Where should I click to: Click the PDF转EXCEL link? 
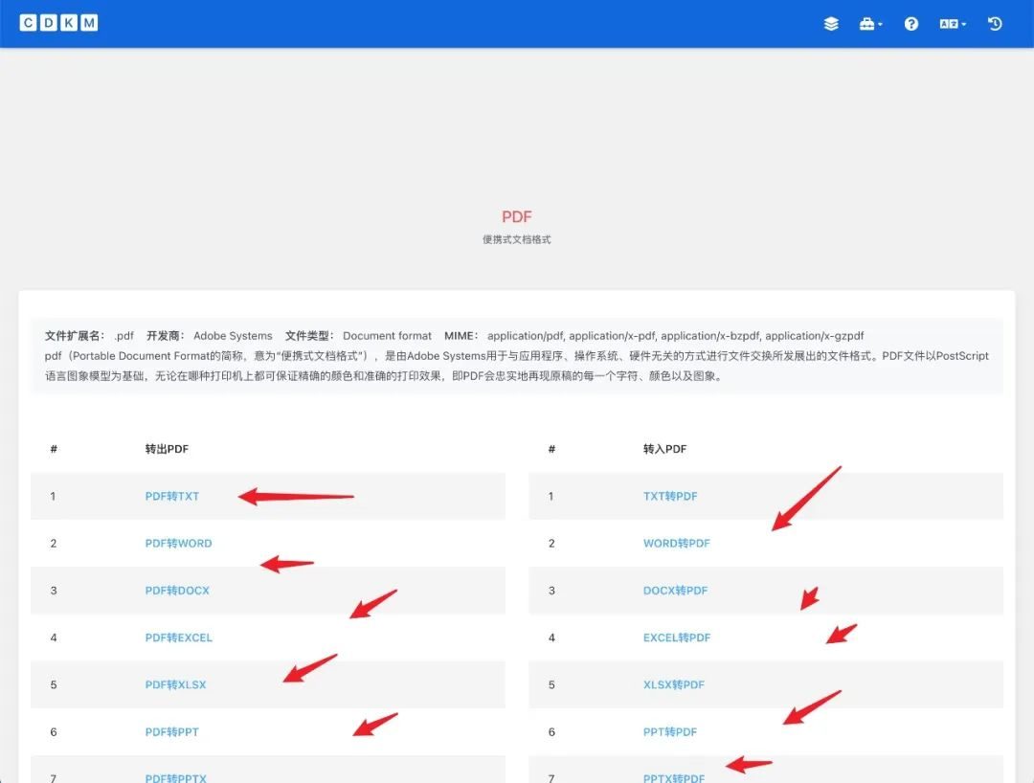(179, 638)
